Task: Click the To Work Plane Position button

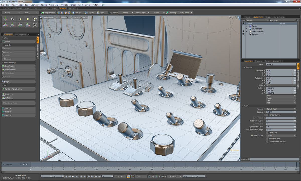Action: tap(18, 89)
